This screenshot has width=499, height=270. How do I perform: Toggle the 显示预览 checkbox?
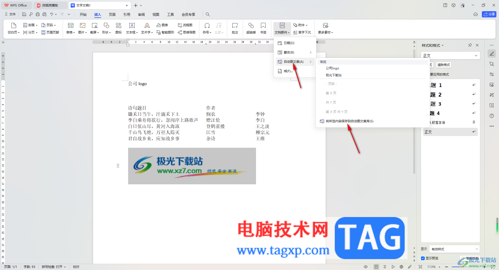point(423,258)
